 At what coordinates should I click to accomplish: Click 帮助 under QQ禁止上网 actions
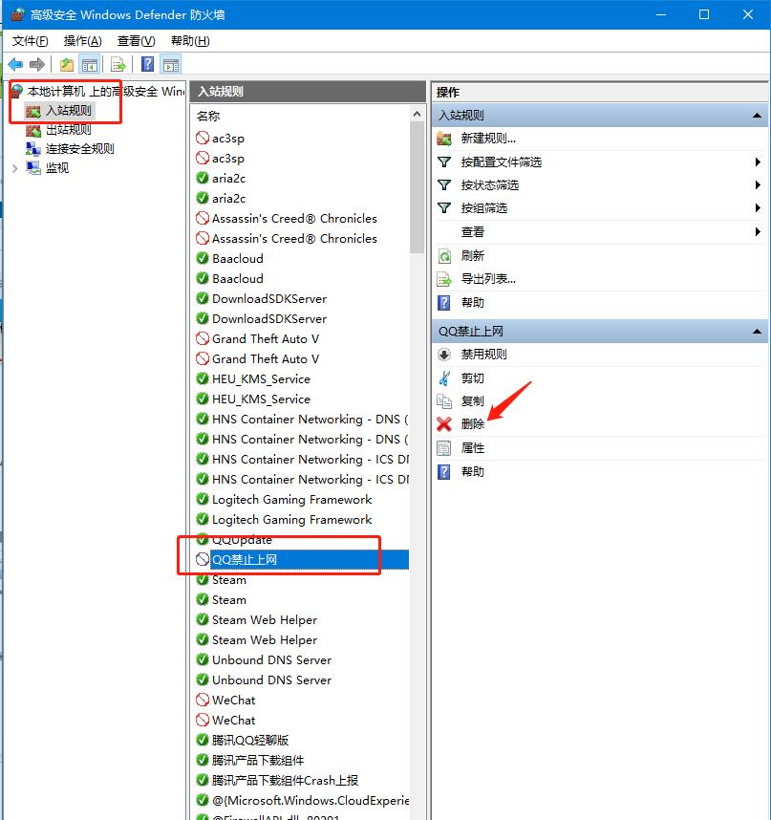(x=473, y=472)
